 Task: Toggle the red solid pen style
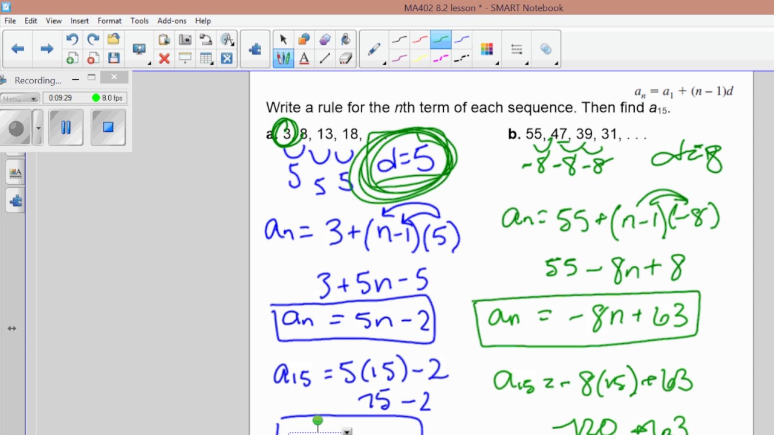pyautogui.click(x=420, y=39)
